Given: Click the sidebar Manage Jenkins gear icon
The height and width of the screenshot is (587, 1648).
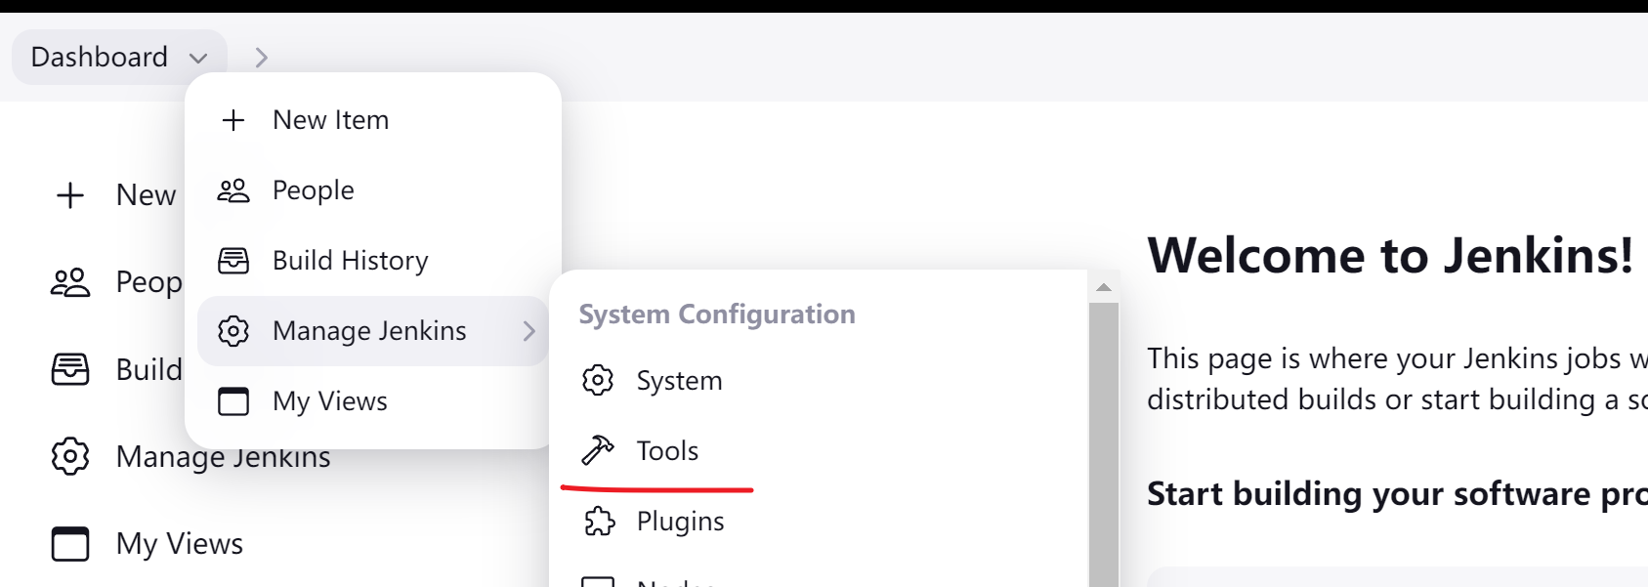Looking at the screenshot, I should (70, 456).
